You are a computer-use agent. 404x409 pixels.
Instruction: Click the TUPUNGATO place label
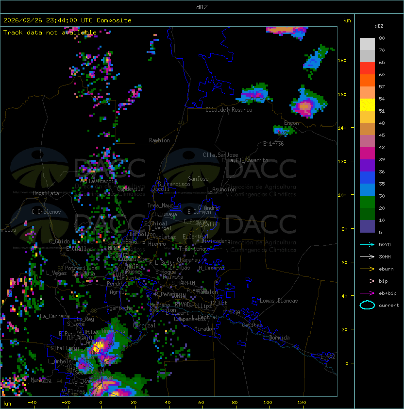(79, 338)
